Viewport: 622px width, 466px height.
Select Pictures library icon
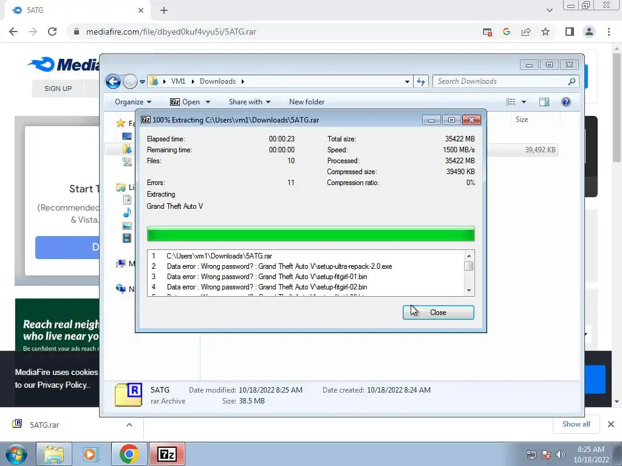click(x=127, y=226)
